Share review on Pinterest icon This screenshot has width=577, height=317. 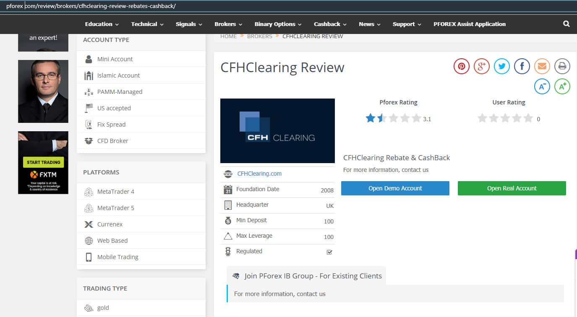click(461, 66)
